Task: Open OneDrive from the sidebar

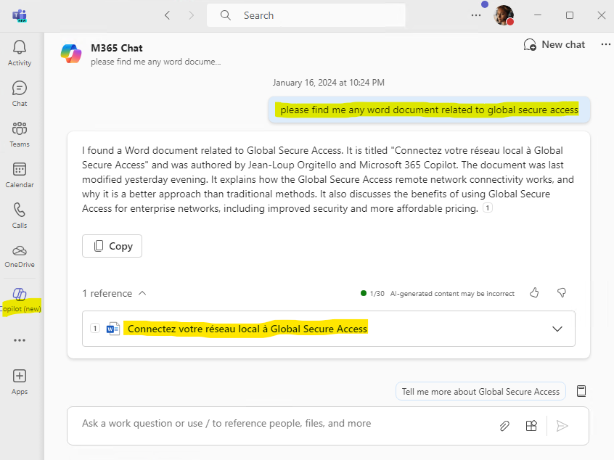Action: click(20, 256)
